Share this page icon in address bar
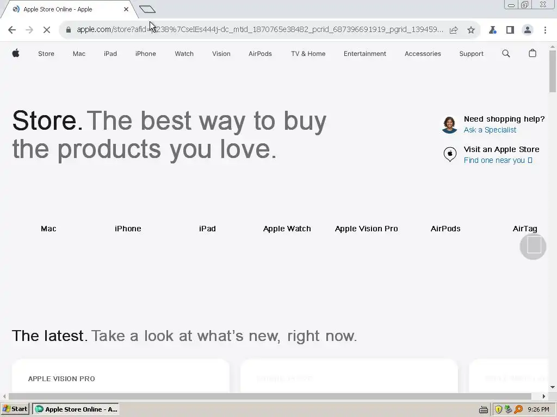This screenshot has height=417, width=557. (x=454, y=30)
